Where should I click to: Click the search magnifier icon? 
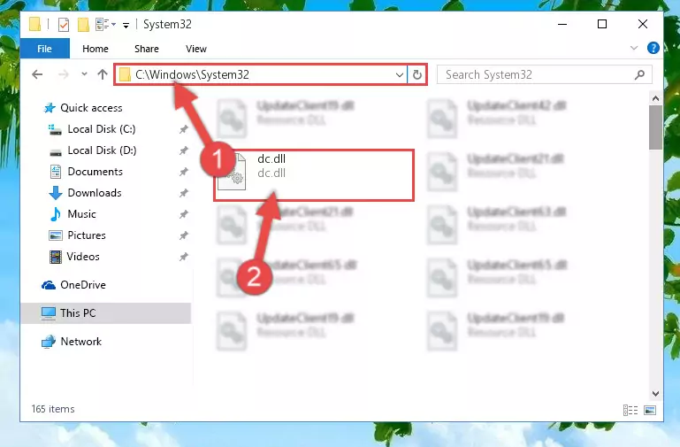pyautogui.click(x=639, y=74)
